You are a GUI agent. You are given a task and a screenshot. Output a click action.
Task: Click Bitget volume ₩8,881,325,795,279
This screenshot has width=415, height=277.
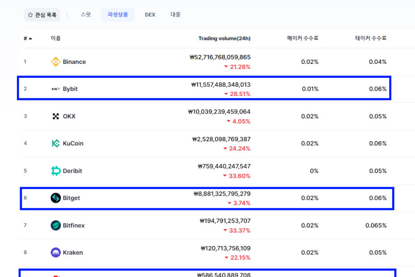pos(222,194)
